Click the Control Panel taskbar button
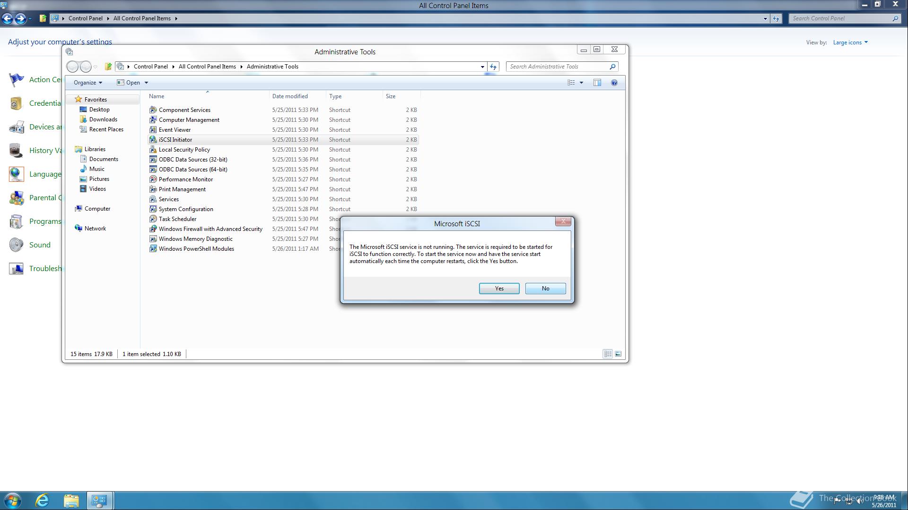 click(x=99, y=501)
